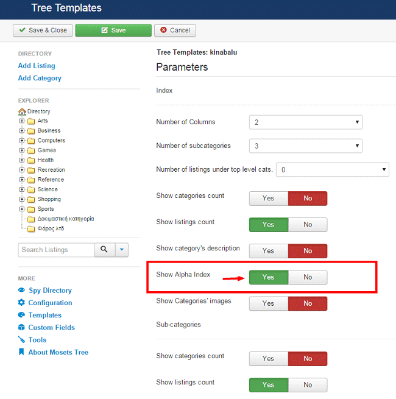Select the Recreation category label
The width and height of the screenshot is (396, 399).
click(51, 170)
